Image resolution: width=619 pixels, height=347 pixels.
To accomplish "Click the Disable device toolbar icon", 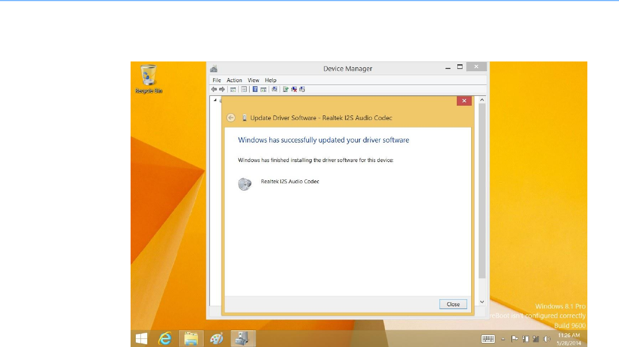I will click(303, 90).
